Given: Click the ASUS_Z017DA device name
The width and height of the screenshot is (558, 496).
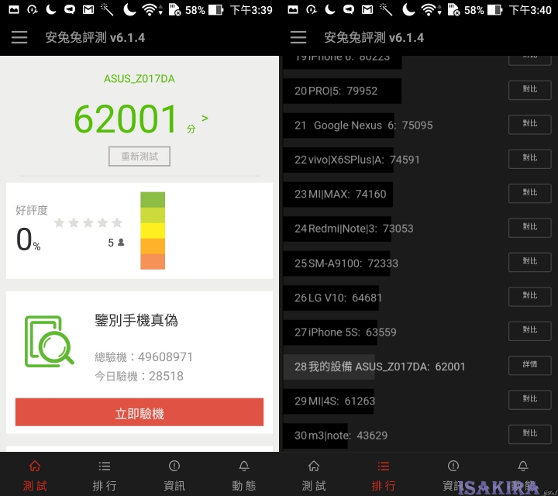Looking at the screenshot, I should tap(139, 78).
